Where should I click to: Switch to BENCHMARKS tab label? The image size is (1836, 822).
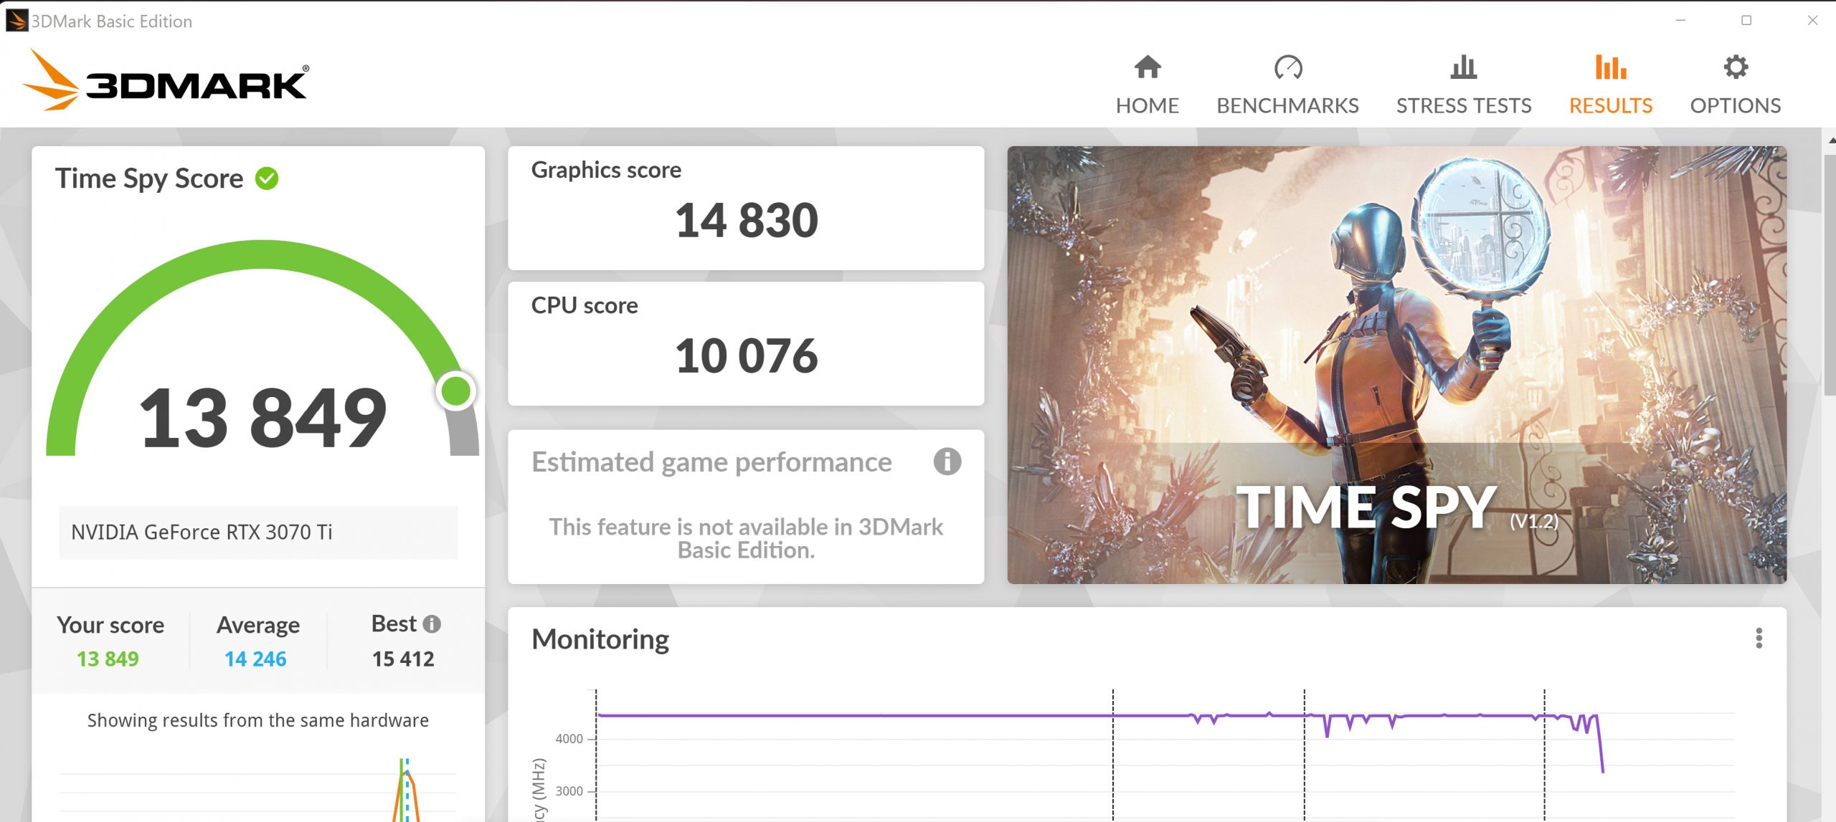(x=1288, y=106)
